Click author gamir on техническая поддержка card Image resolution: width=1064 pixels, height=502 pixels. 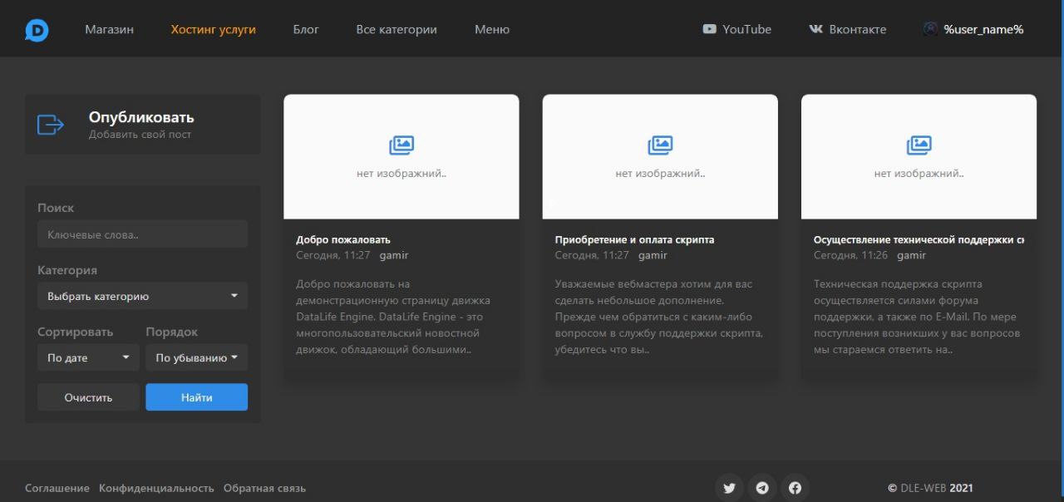point(911,255)
